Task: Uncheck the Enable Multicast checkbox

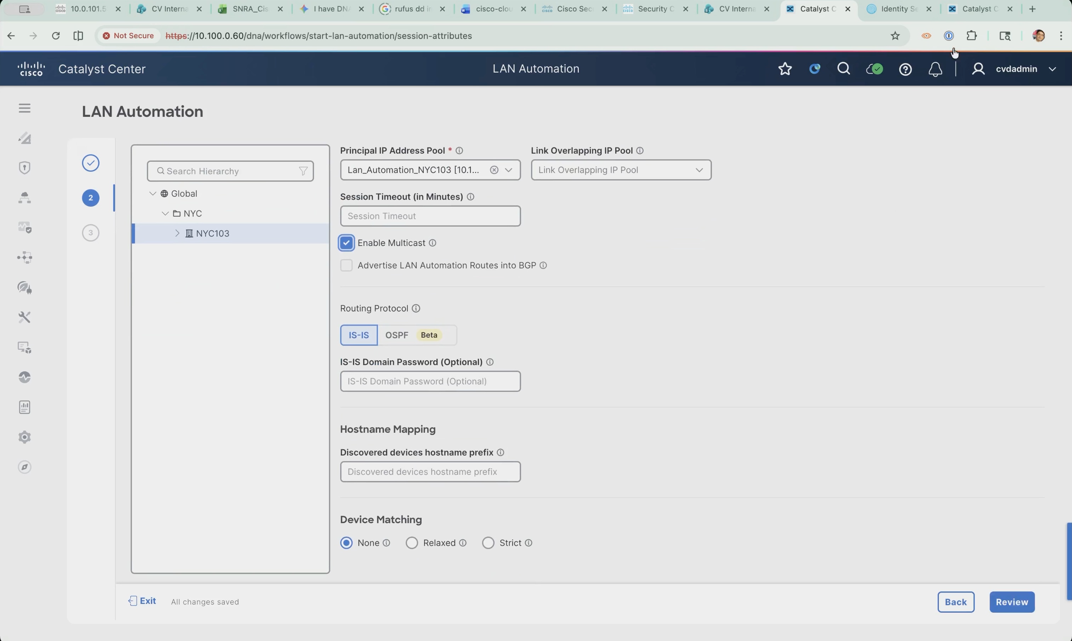Action: (x=346, y=243)
